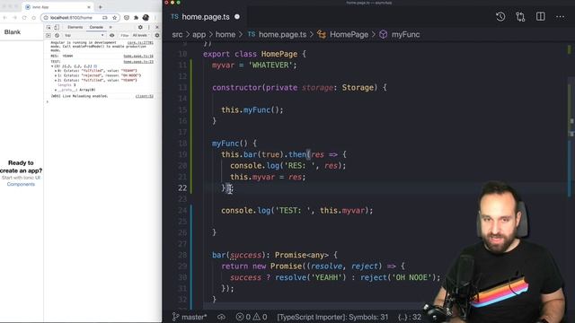Viewport: 575px width, 323px height.
Task: Open the home.page.ts link beside RES
Action: tap(138, 56)
